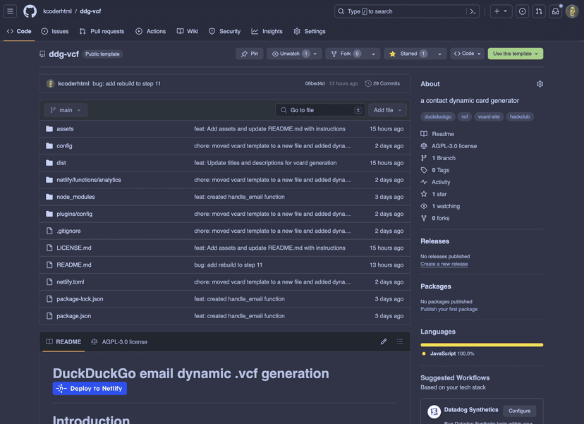584x424 pixels.
Task: Click the Deploy to Netlify button
Action: point(90,389)
